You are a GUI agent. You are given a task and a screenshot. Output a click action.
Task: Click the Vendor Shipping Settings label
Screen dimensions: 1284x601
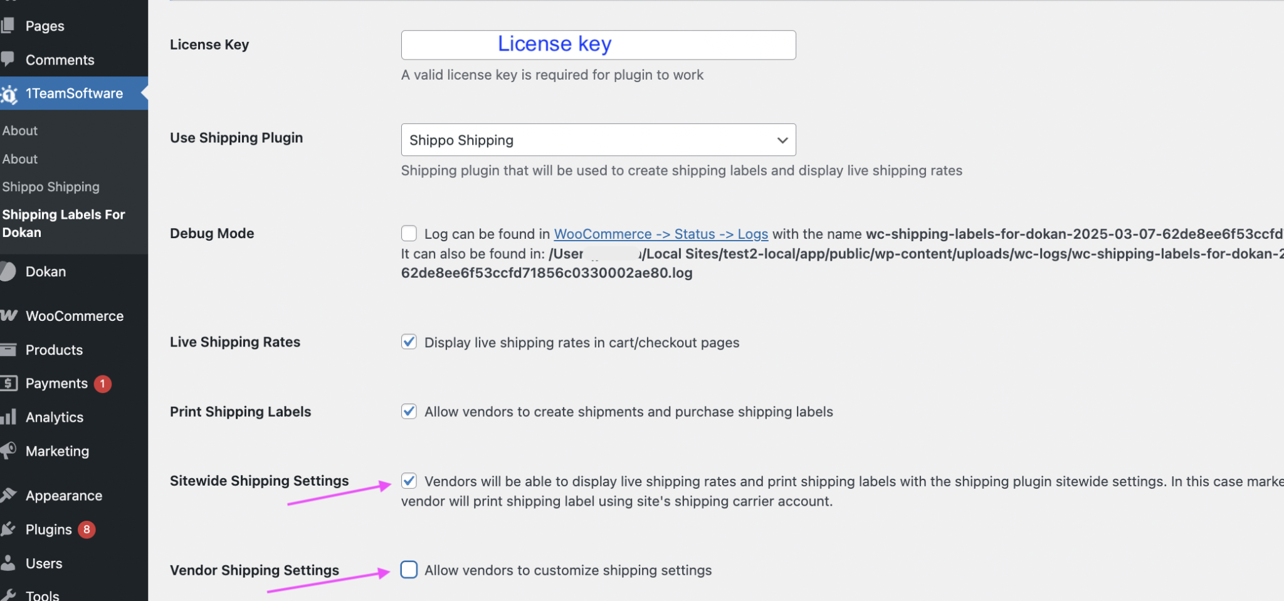pyautogui.click(x=255, y=570)
